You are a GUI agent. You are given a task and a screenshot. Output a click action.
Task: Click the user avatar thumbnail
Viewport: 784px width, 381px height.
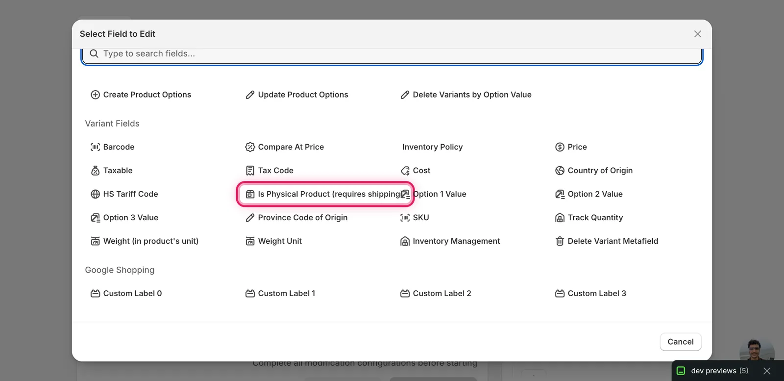point(757,350)
